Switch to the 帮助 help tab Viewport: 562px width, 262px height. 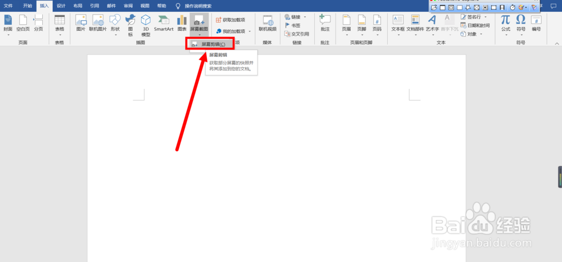tap(162, 6)
